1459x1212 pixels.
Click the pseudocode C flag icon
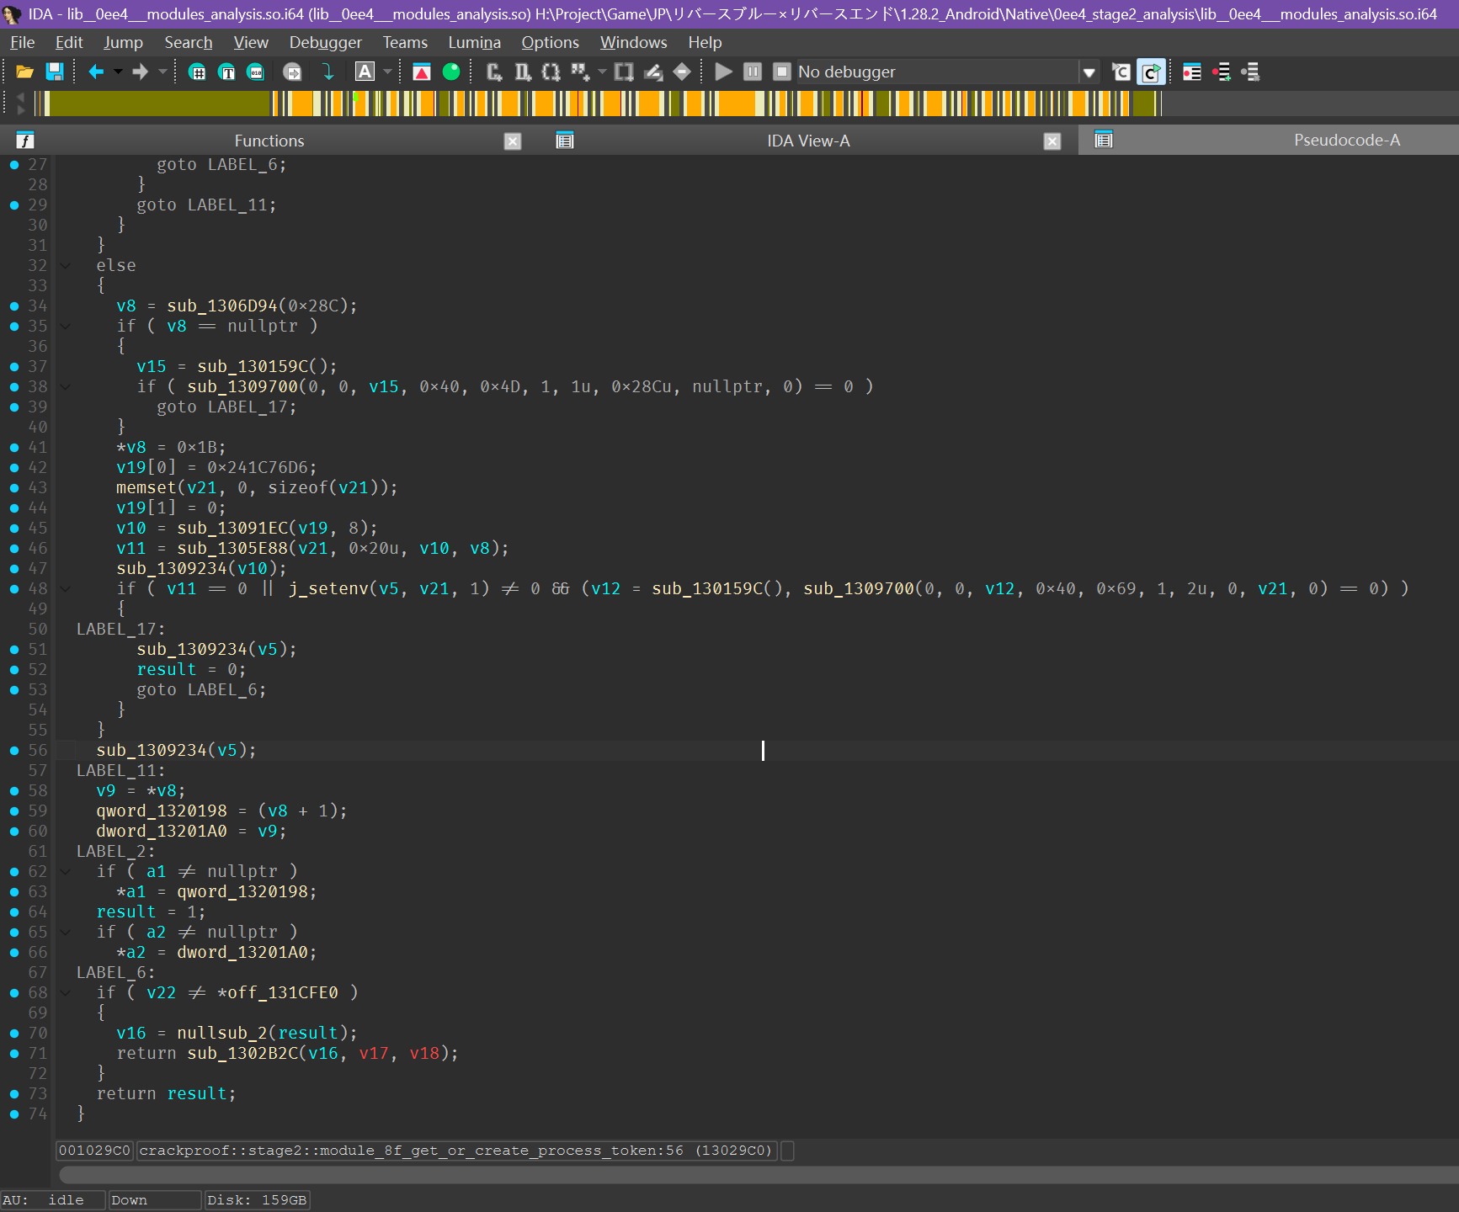pyautogui.click(x=1121, y=72)
